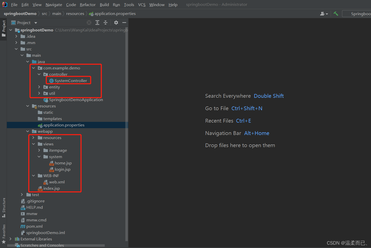The width and height of the screenshot is (371, 248).
Task: Collapse the src folder
Action: click(16, 49)
